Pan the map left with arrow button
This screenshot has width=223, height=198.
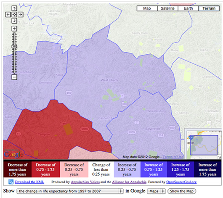point(8,14)
